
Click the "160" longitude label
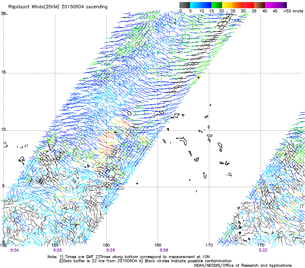tap(106, 245)
